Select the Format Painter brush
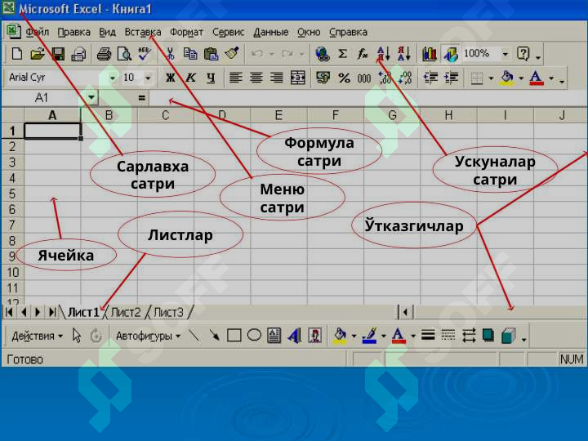588x441 pixels. (232, 53)
